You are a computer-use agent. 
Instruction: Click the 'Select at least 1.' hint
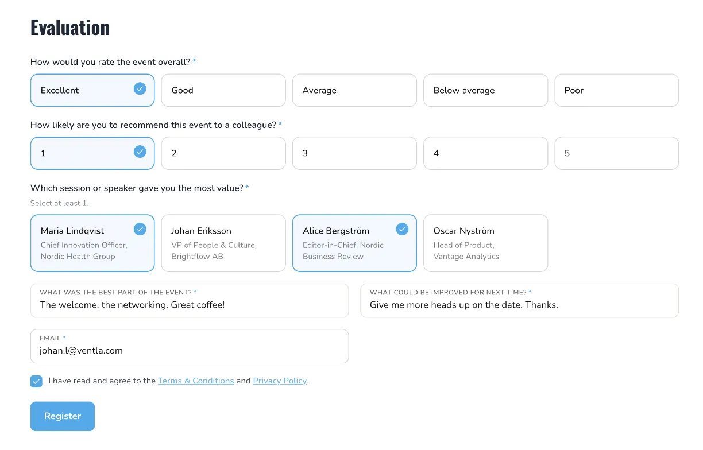(x=60, y=203)
